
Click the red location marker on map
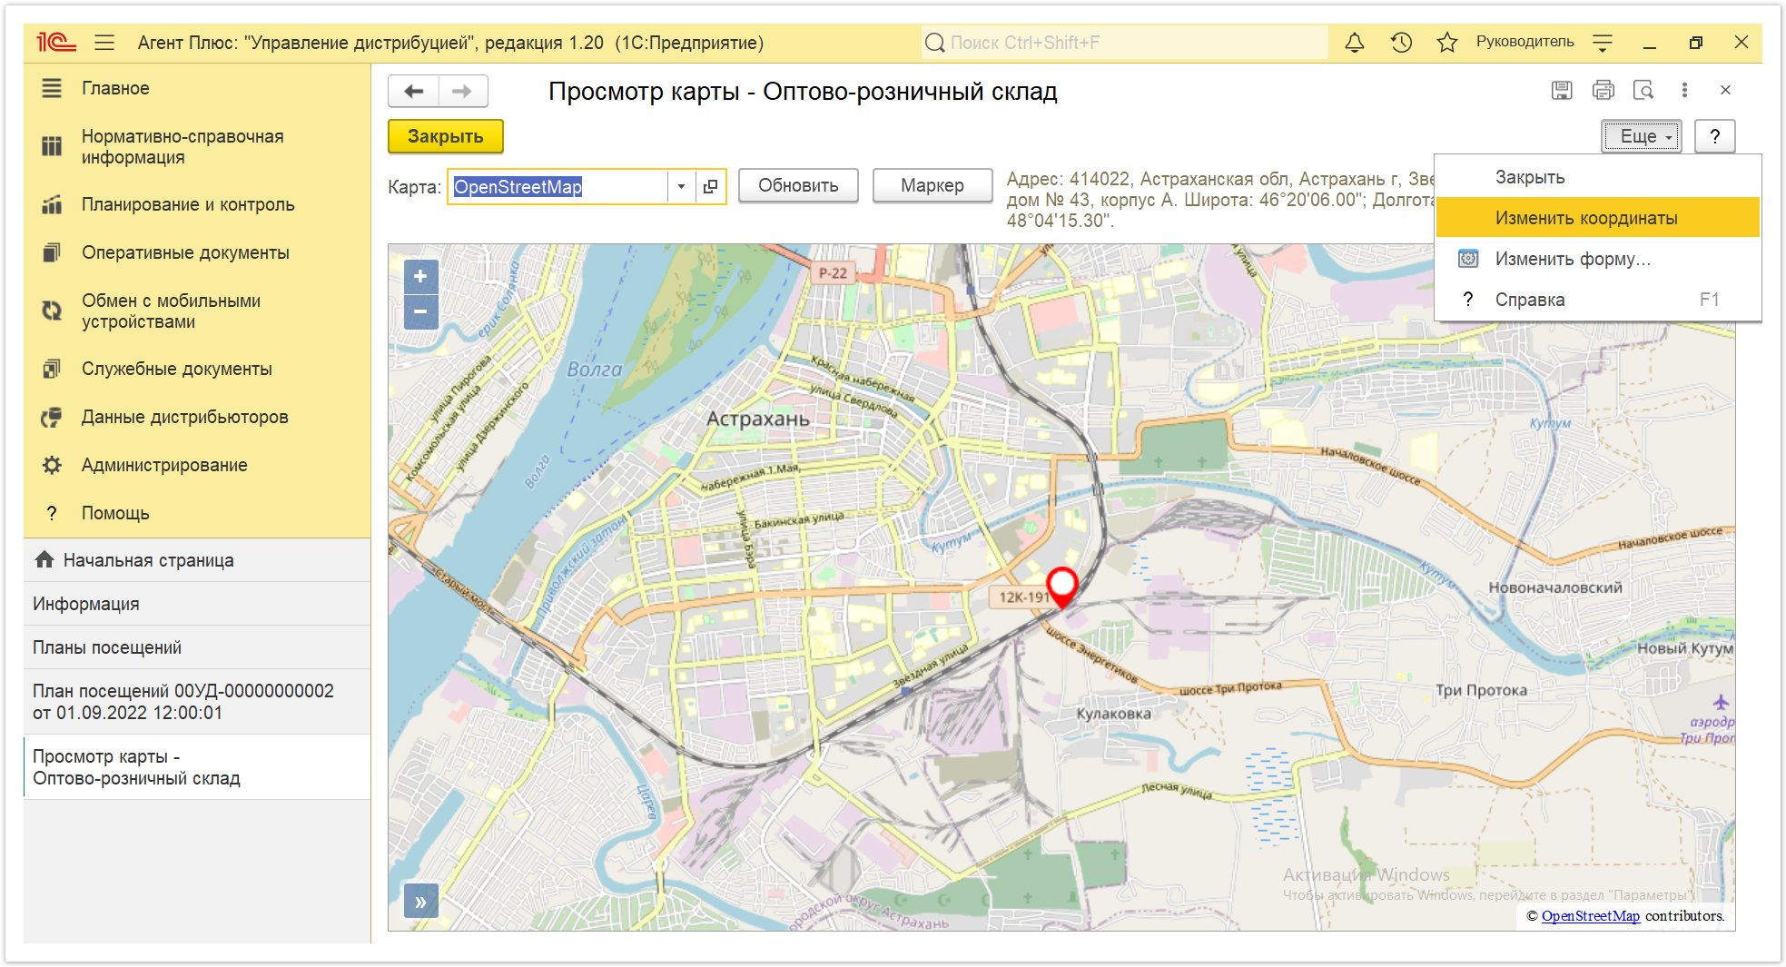point(1062,587)
